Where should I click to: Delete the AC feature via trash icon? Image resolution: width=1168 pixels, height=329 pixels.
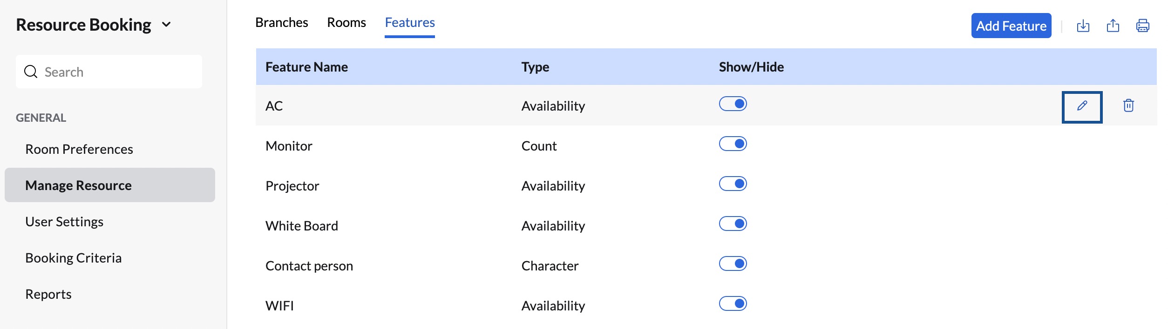[1128, 106]
